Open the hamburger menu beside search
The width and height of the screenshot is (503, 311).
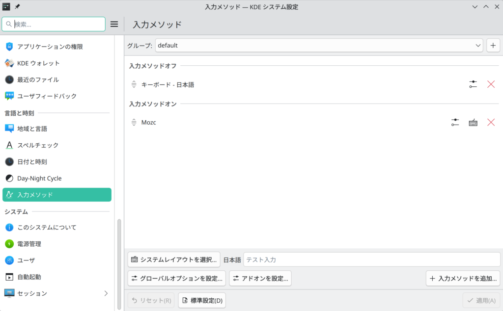(x=114, y=24)
